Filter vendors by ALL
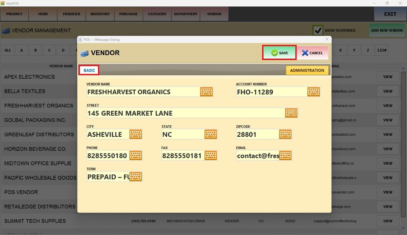Screen dimensions: 407x235 pyautogui.click(x=8, y=50)
